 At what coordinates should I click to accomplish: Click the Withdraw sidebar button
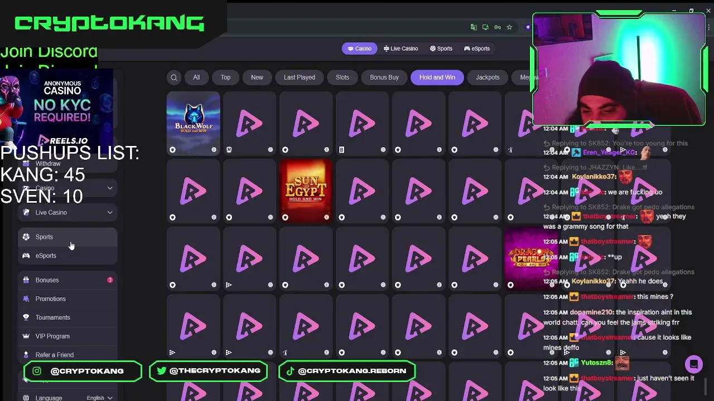[67, 164]
